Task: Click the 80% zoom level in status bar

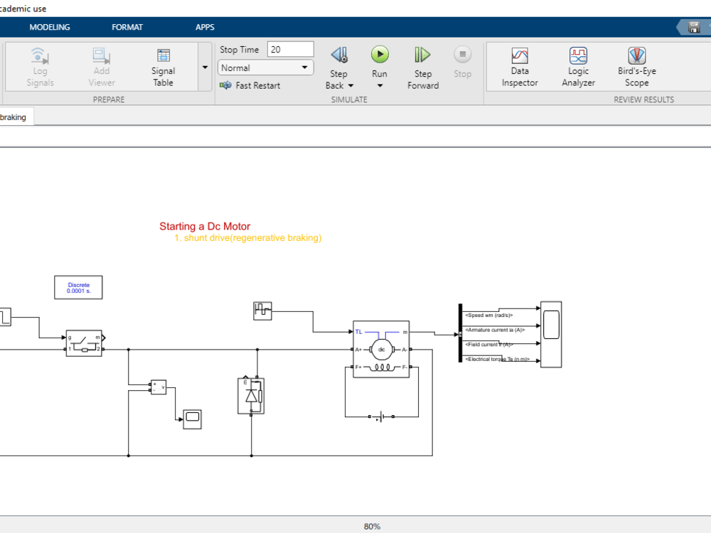Action: (372, 526)
